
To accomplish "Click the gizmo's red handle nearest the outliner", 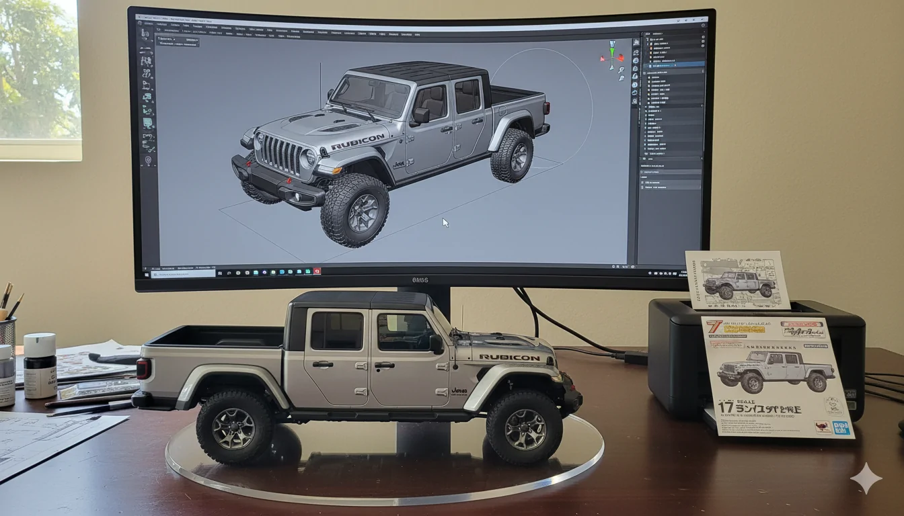I will pyautogui.click(x=621, y=58).
